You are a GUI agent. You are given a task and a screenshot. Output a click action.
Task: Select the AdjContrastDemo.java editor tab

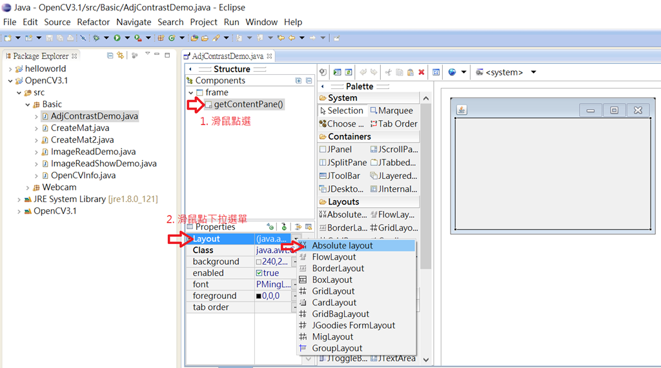228,56
